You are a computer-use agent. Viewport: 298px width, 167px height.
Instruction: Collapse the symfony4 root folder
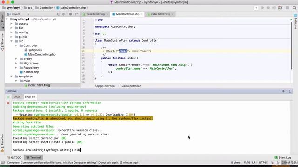click(7, 19)
